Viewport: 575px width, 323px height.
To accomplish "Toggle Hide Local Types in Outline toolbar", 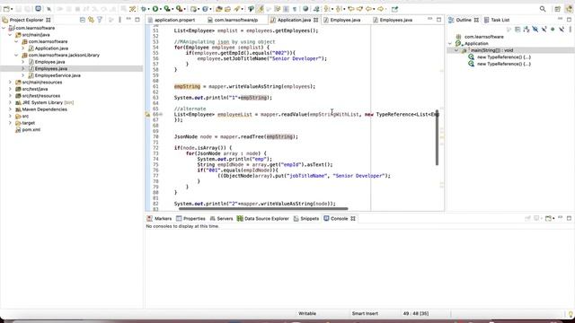I will pos(562,30).
